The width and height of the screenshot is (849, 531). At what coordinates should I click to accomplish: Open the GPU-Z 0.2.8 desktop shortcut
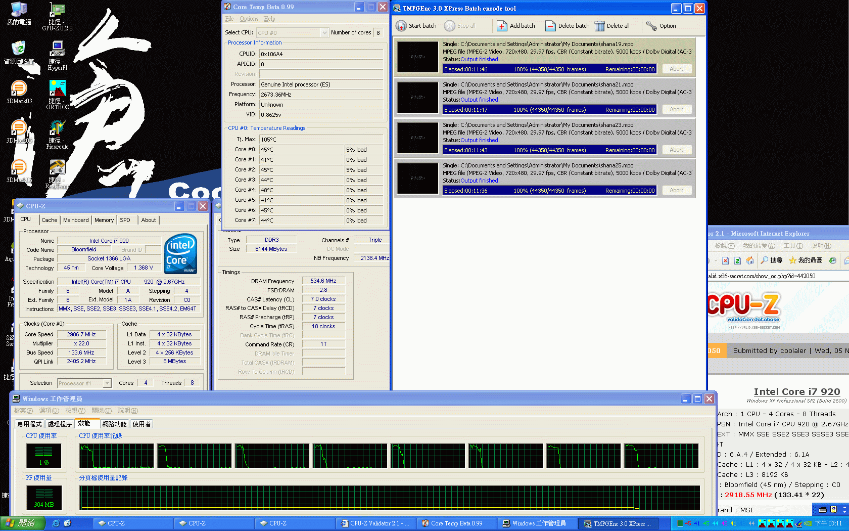pos(57,17)
